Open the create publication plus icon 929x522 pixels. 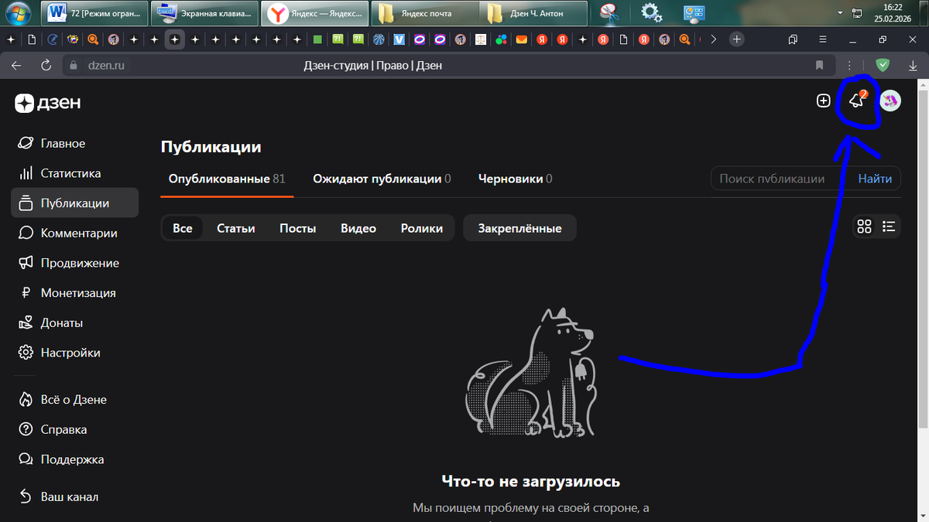click(824, 101)
